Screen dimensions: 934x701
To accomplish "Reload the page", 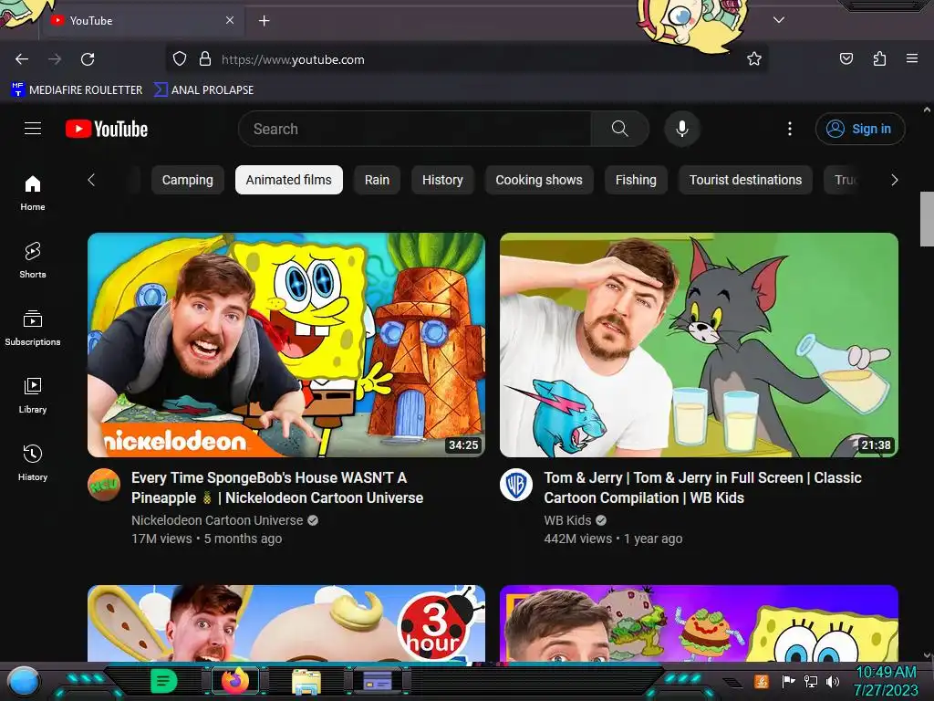I will pos(88,59).
